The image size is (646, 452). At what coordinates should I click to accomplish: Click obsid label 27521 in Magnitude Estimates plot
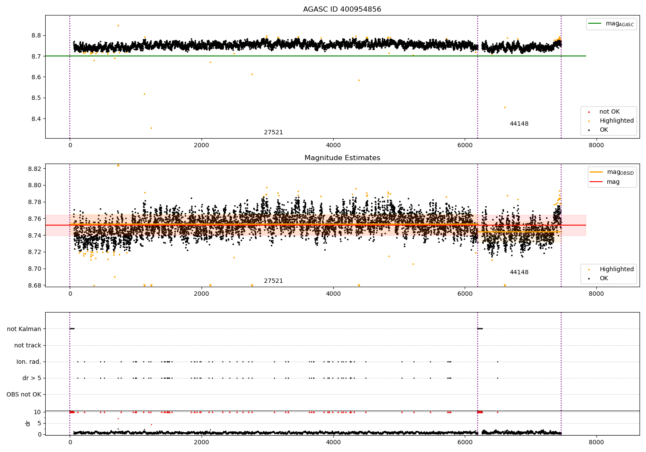(273, 281)
